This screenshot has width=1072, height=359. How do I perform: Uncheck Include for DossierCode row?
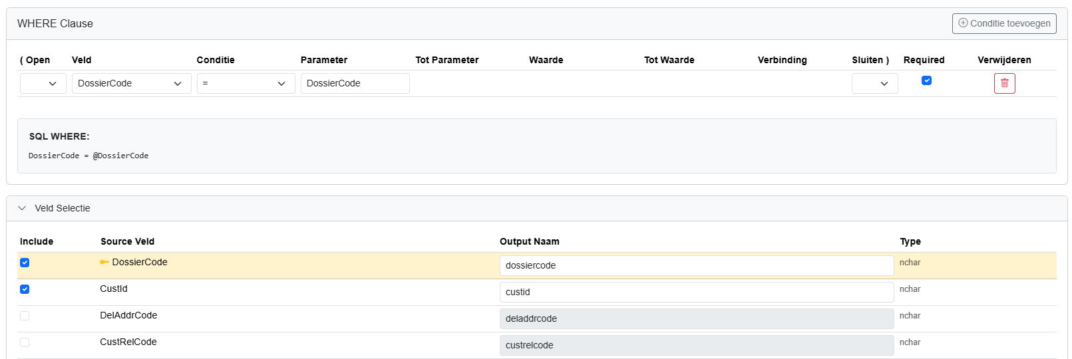coord(25,263)
